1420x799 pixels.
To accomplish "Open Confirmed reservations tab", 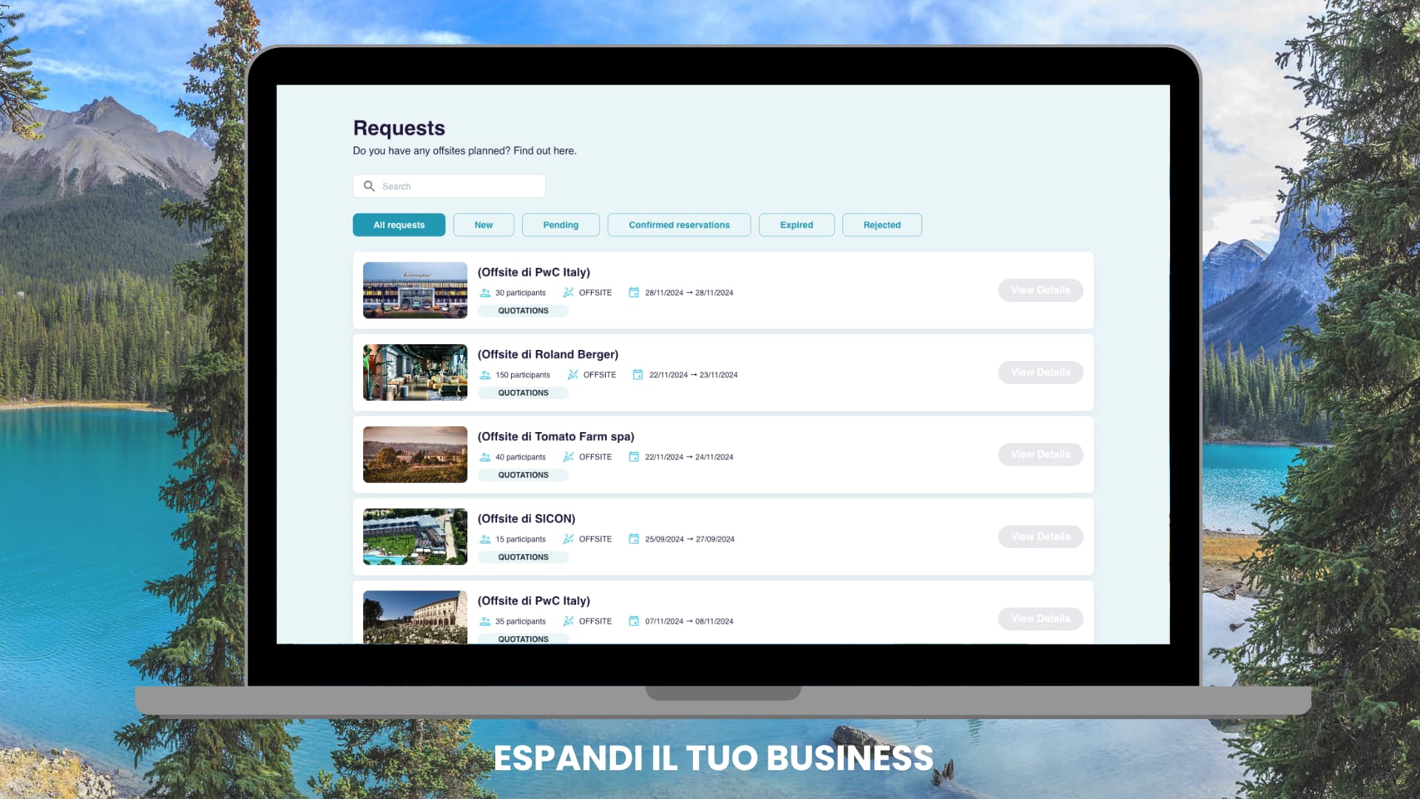I will 679,225.
